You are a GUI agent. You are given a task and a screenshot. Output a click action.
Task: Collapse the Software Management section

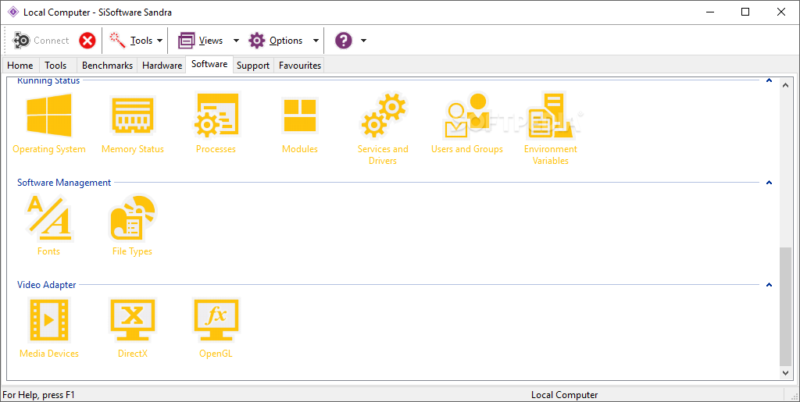coord(769,183)
